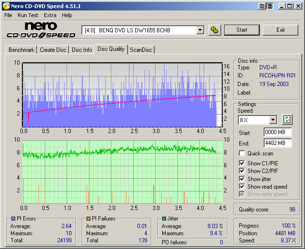Open the Help menu
The image size is (305, 249).
[67, 15]
